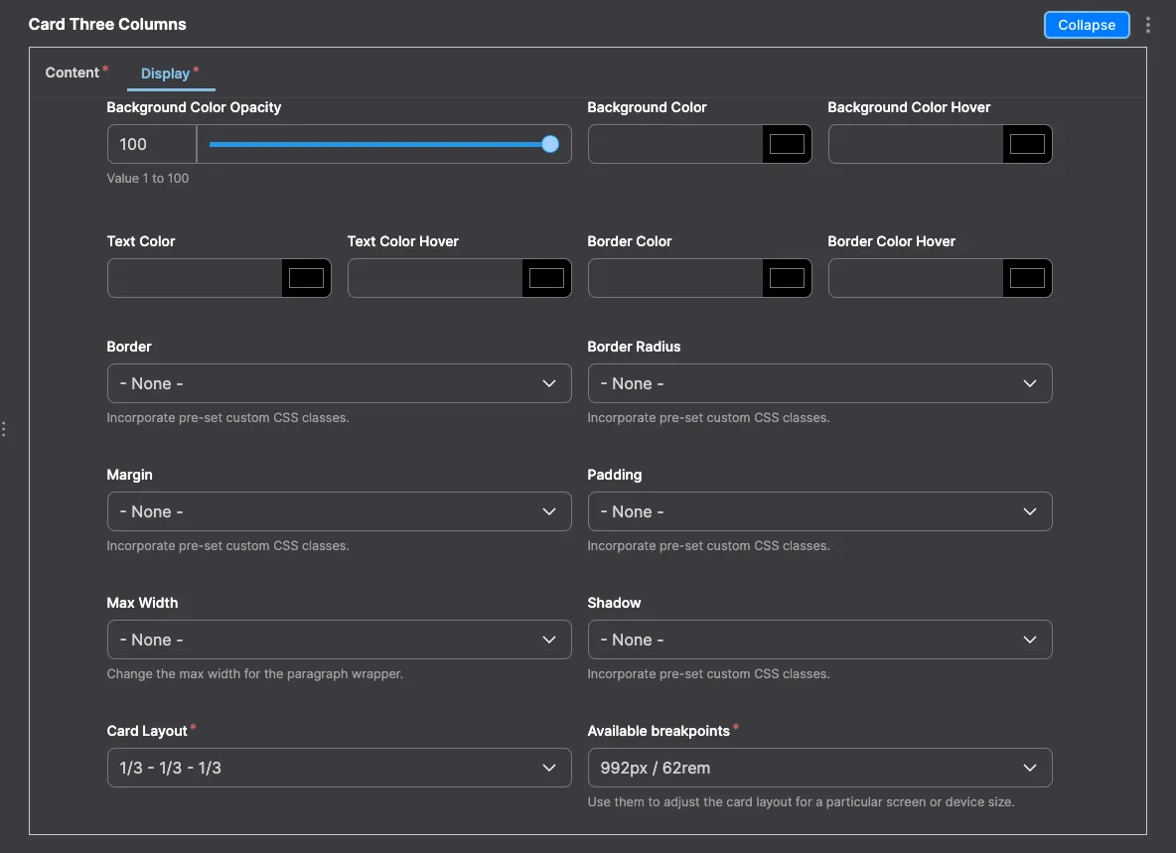The height and width of the screenshot is (853, 1176).
Task: Click the Text Color text input
Action: click(x=195, y=278)
